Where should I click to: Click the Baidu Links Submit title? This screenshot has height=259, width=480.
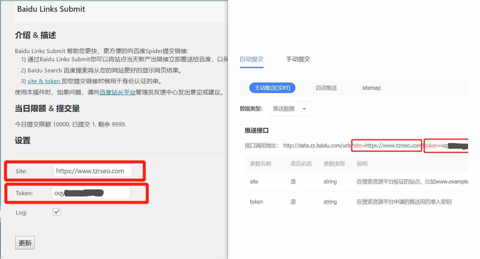click(x=51, y=9)
